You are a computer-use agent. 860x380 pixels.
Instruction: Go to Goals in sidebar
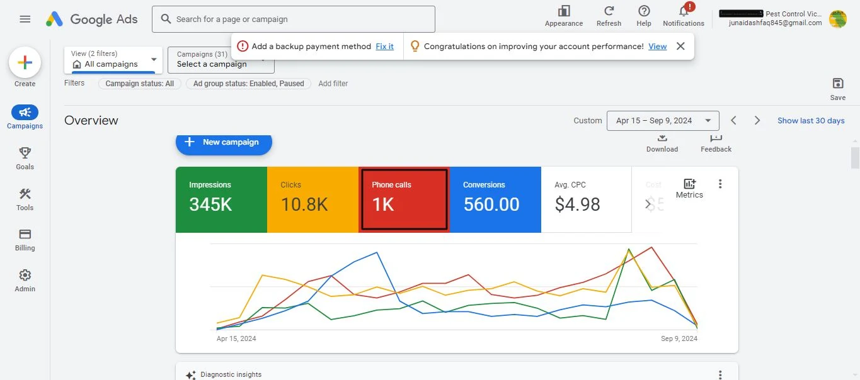(x=25, y=159)
